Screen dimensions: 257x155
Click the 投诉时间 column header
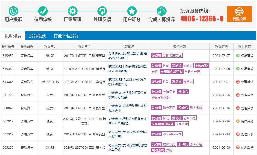coord(221,47)
